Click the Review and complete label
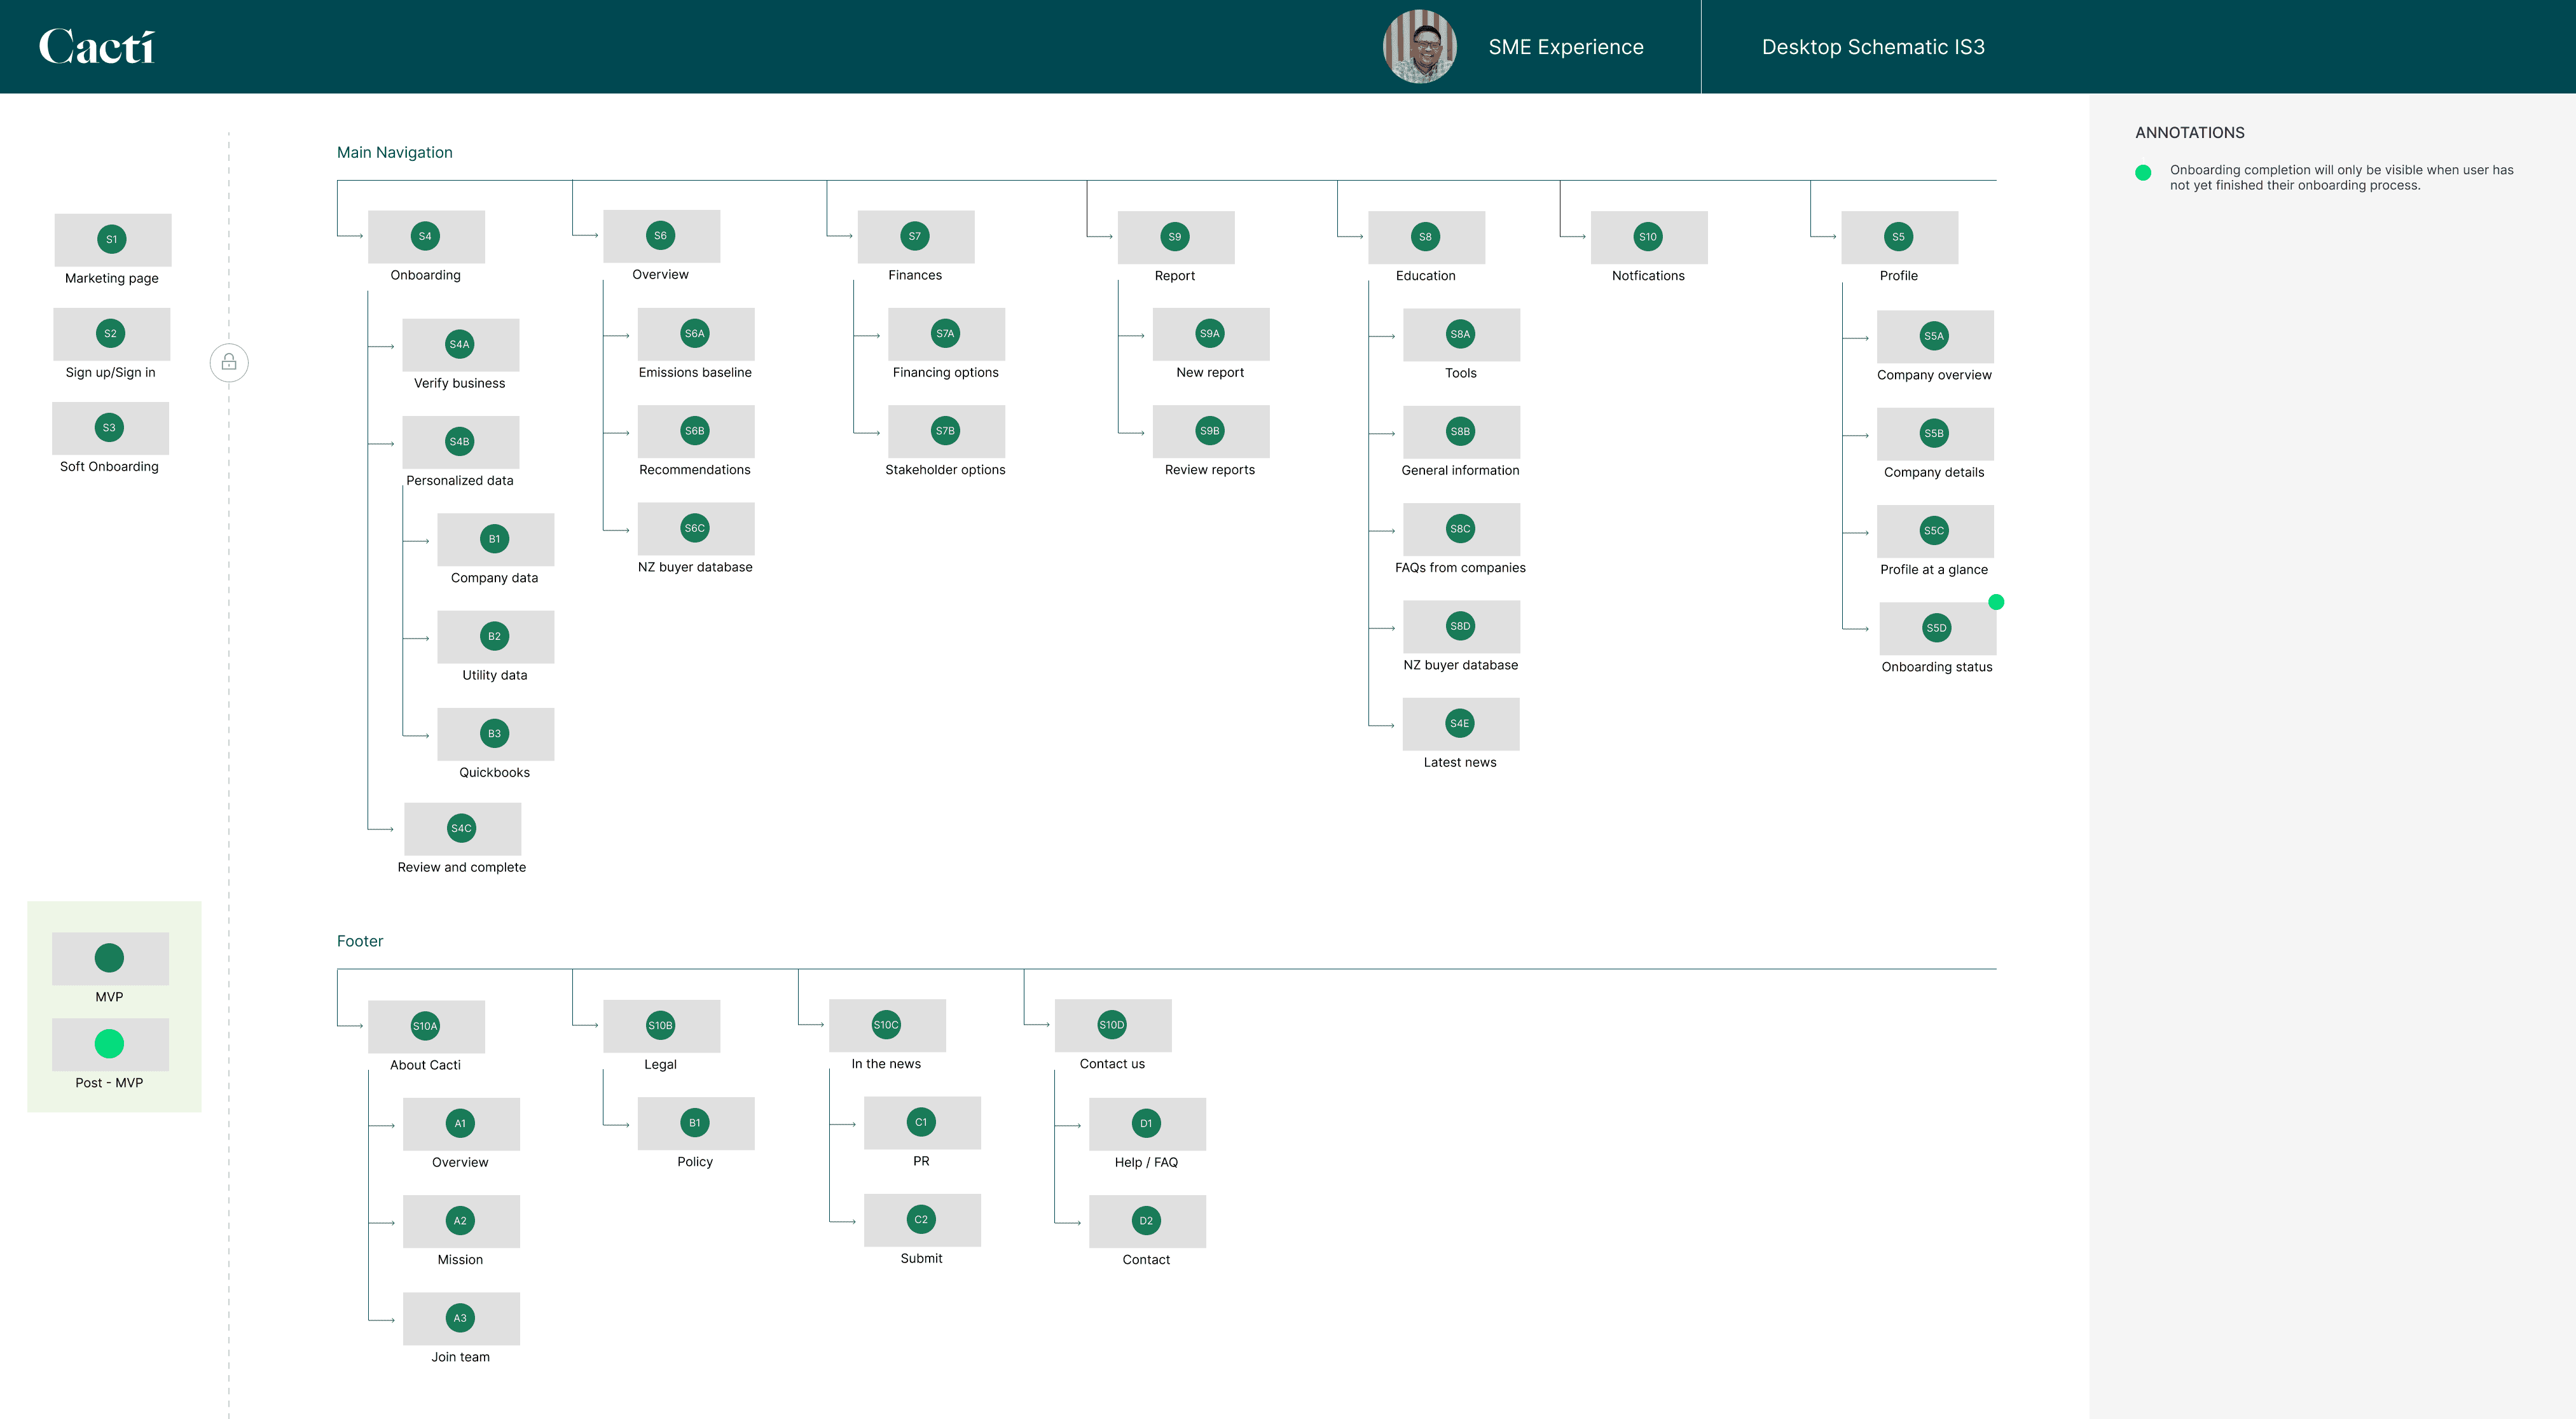 (462, 867)
